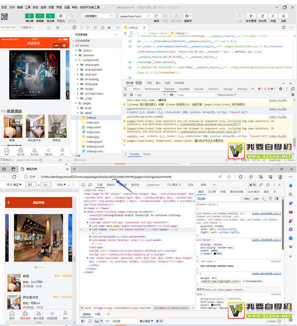Toggle .cls class editor in styles pane
This screenshot has width=297, height=326.
[x=256, y=199]
